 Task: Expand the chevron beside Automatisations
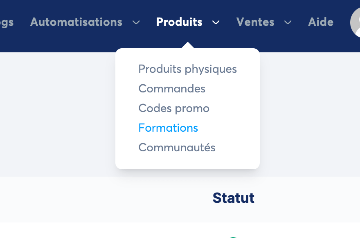coord(136,22)
